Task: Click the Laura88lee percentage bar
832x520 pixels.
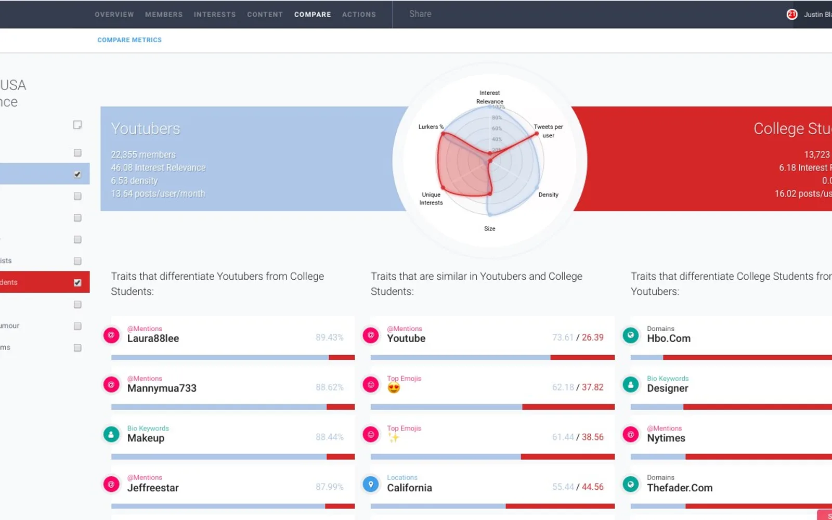Action: (x=233, y=357)
